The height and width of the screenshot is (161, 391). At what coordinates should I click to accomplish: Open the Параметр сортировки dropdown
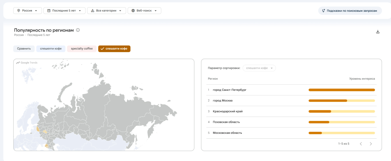click(259, 68)
